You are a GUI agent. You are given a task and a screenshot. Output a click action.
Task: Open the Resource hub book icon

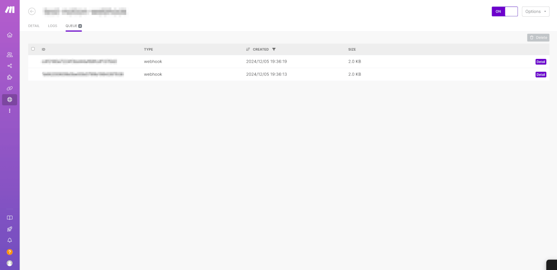(x=10, y=218)
